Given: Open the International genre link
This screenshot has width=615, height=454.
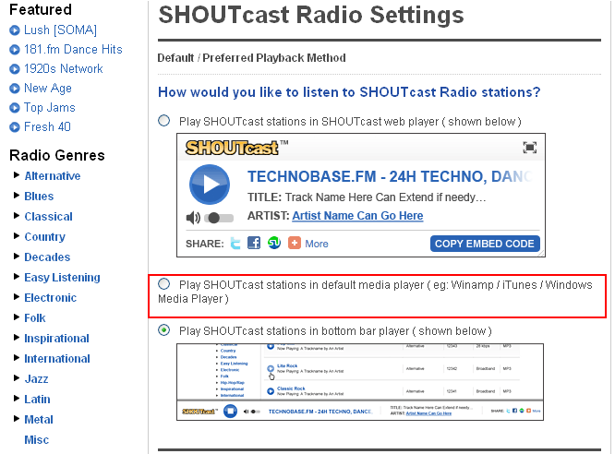Looking at the screenshot, I should [57, 359].
